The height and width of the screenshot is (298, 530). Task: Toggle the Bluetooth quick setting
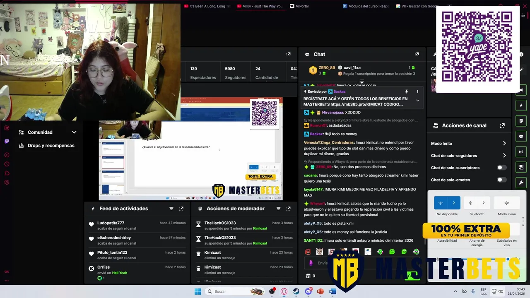click(x=470, y=203)
